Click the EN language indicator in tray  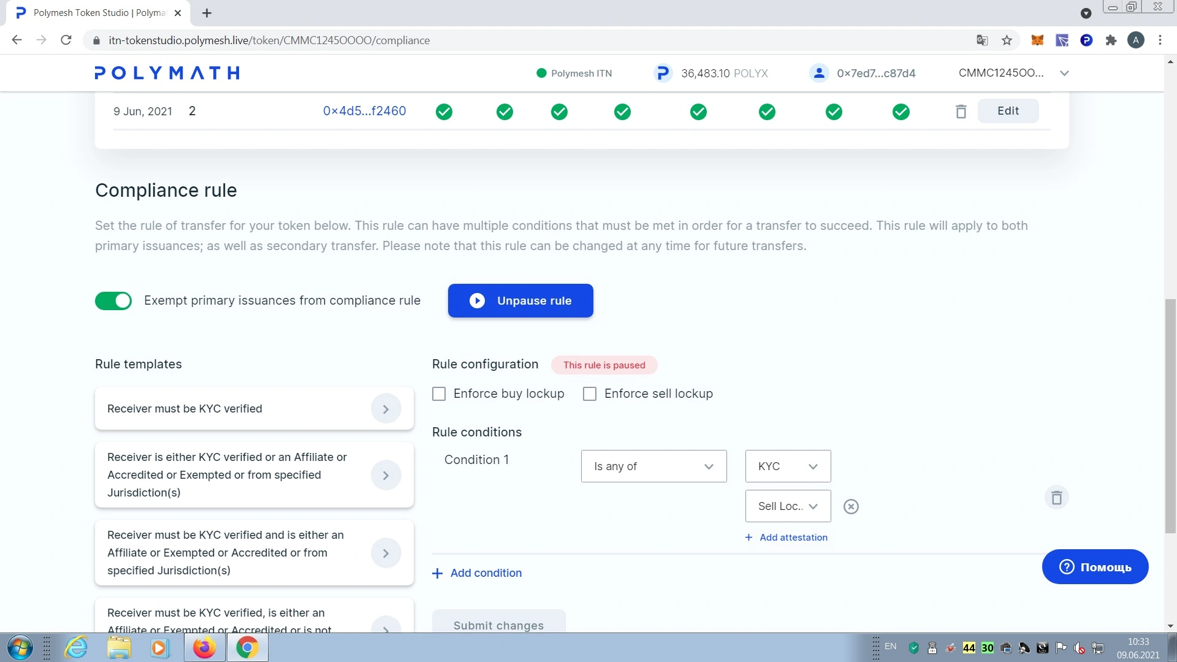coord(890,647)
